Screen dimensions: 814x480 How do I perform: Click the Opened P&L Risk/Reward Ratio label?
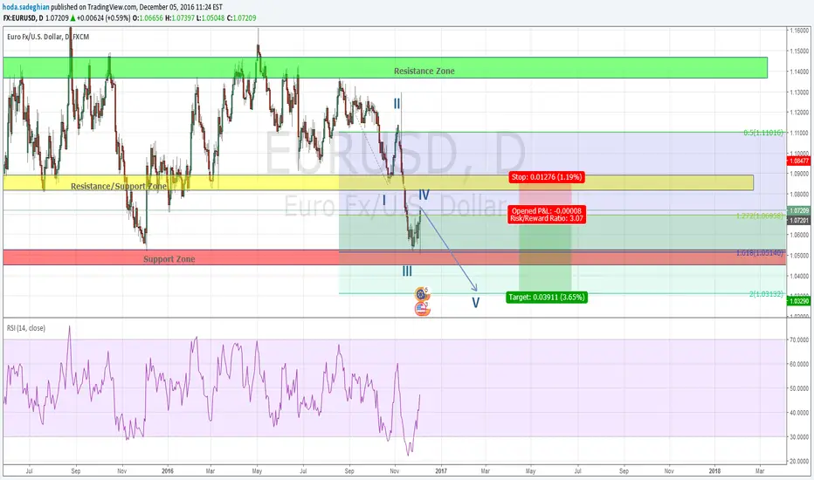(x=547, y=215)
